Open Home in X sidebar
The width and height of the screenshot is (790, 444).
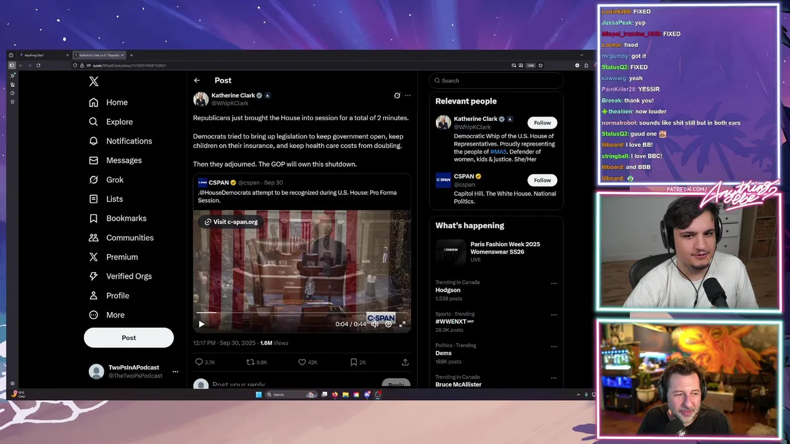[x=108, y=102]
